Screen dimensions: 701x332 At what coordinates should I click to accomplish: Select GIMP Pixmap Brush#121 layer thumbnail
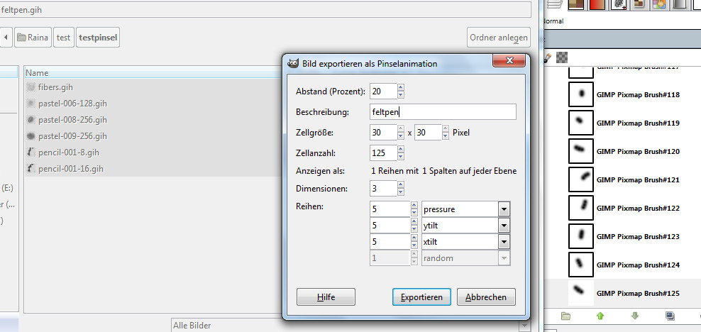pyautogui.click(x=581, y=179)
